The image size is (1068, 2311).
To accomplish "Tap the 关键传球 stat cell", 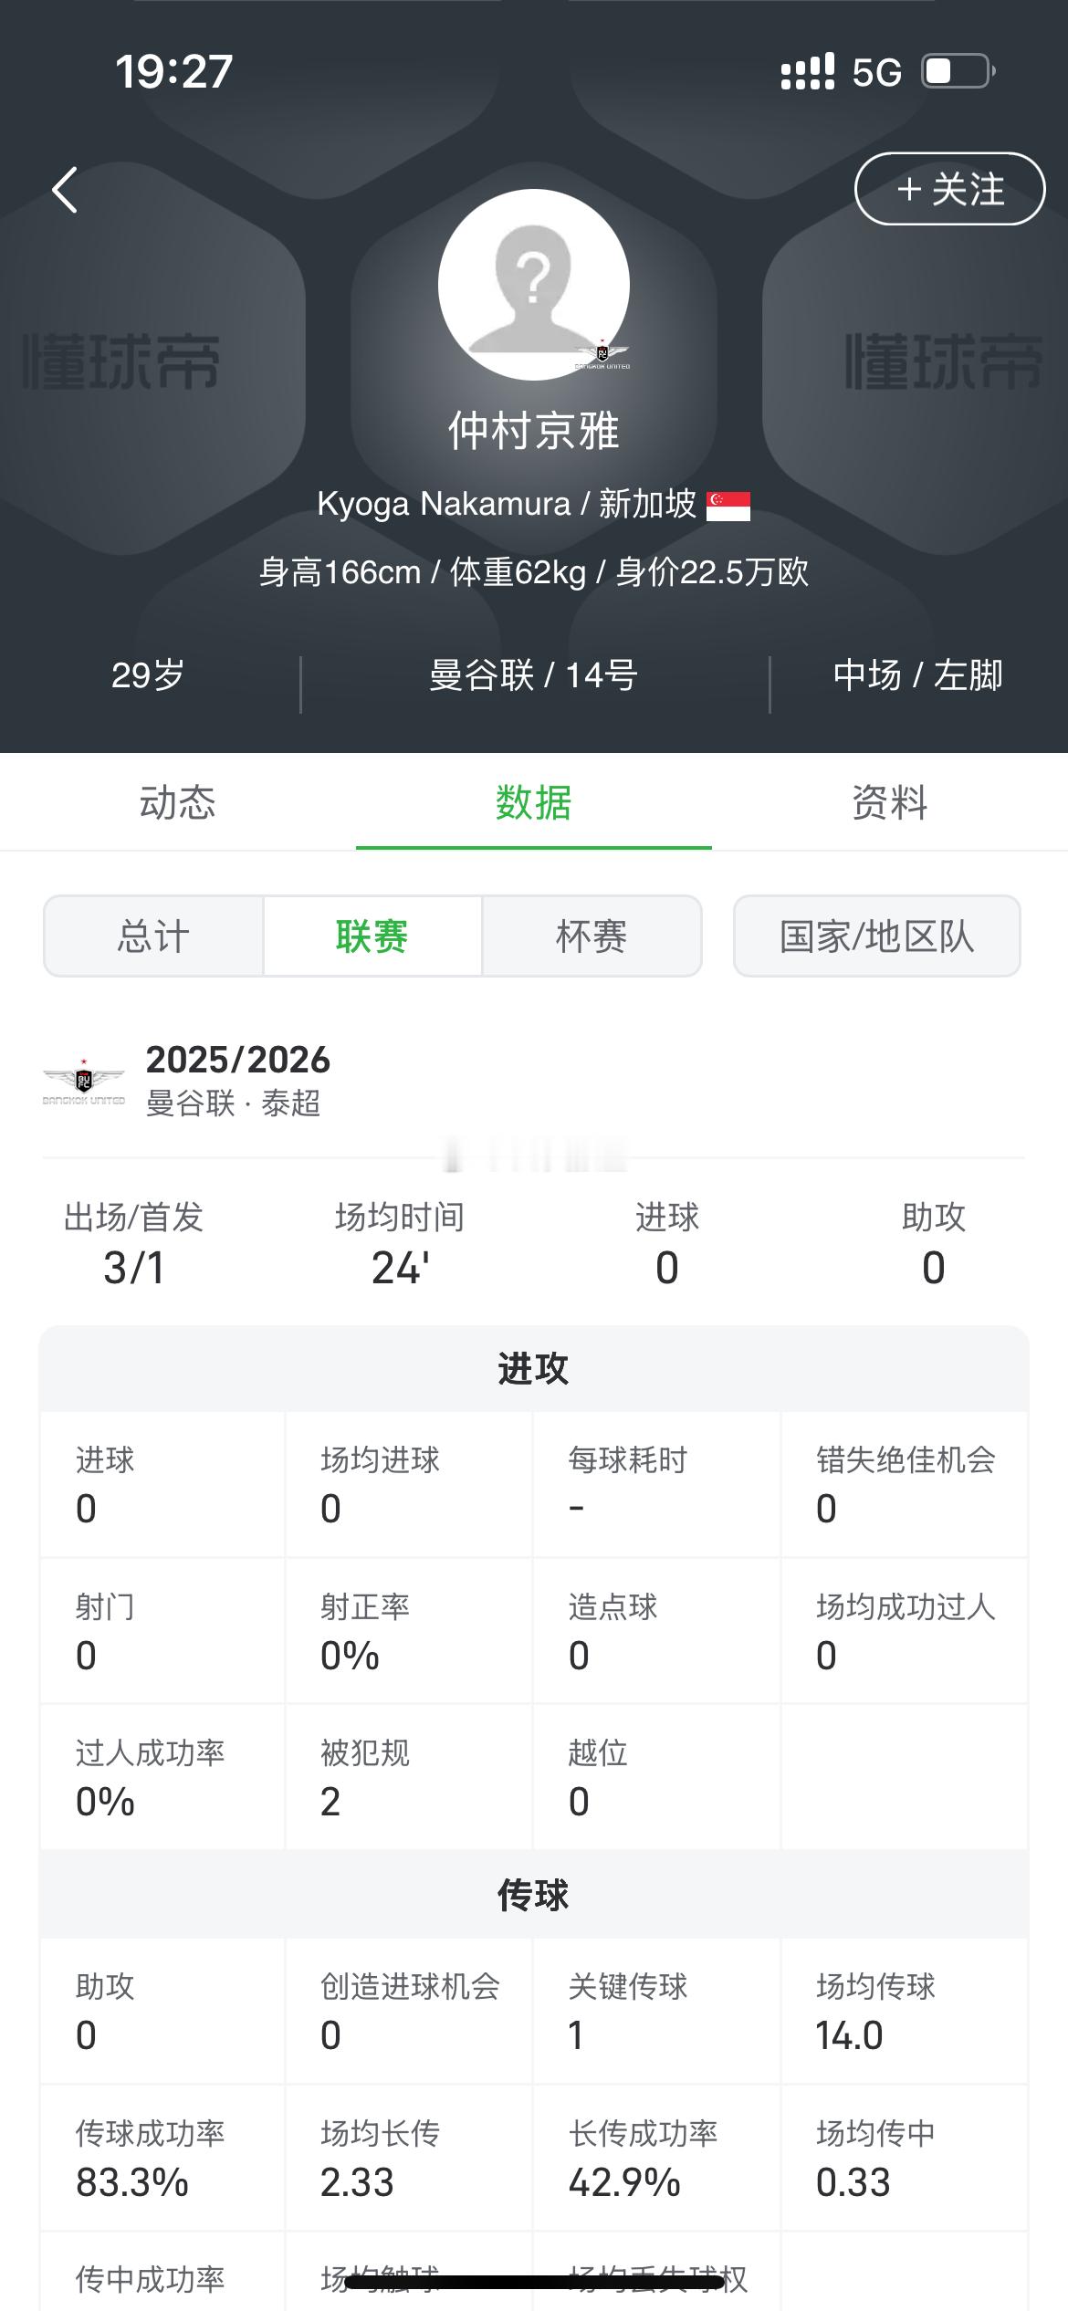I will (x=655, y=2011).
